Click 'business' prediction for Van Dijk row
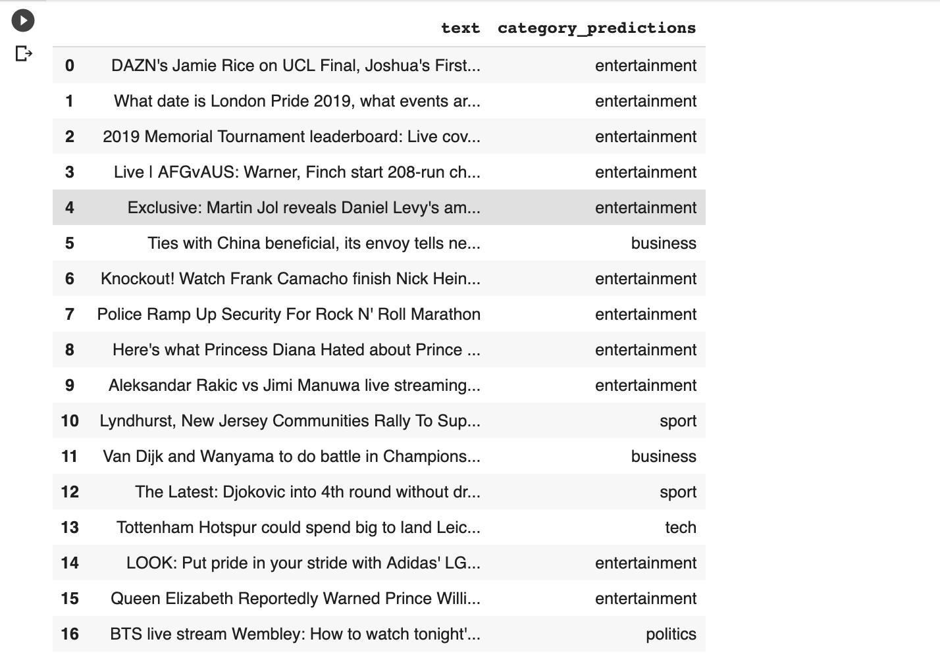Viewport: 940px width, 658px height. pyautogui.click(x=663, y=457)
